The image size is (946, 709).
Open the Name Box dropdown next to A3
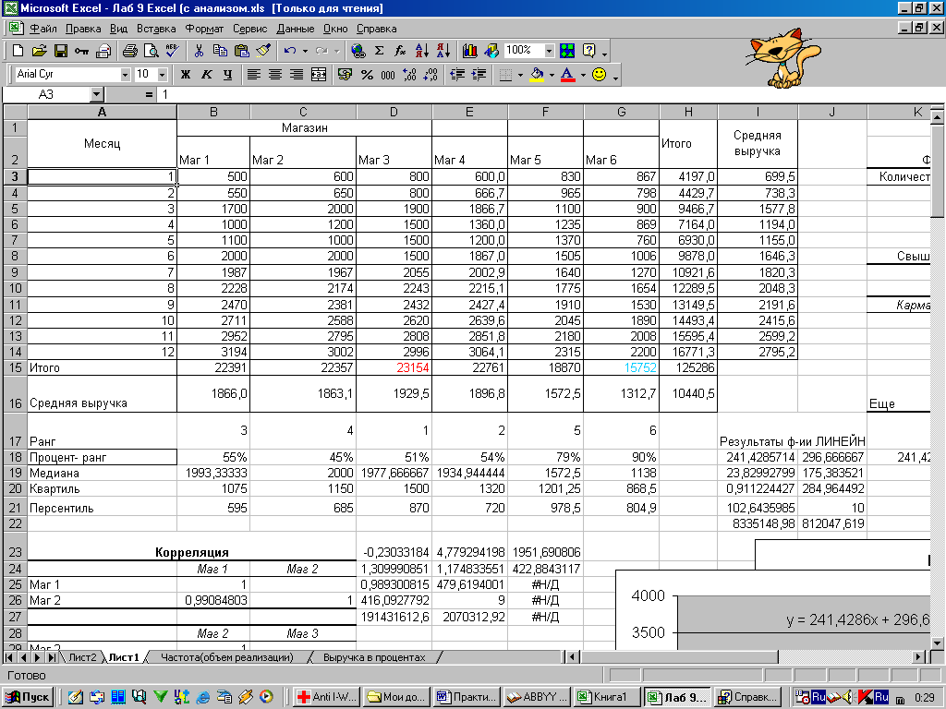tap(96, 95)
